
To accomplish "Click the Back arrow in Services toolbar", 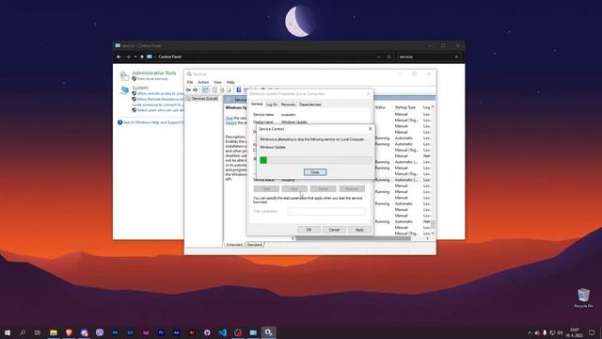I will (x=188, y=90).
